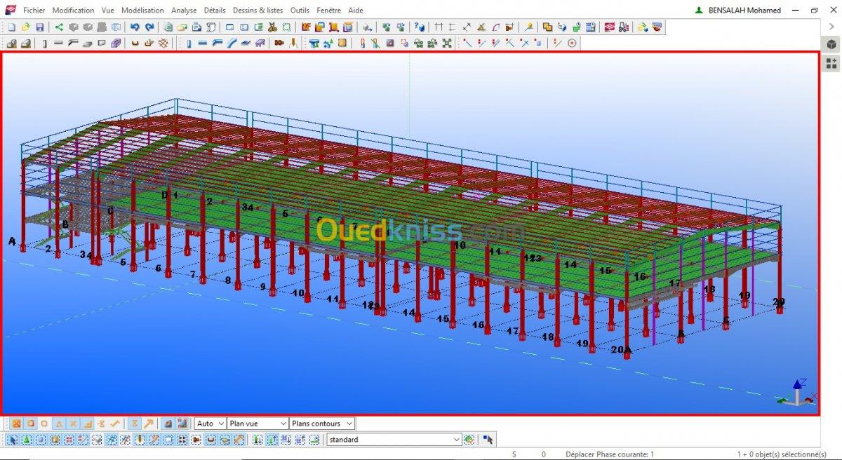Select the Create steel column tool
This screenshot has width=842, height=460.
tap(189, 43)
